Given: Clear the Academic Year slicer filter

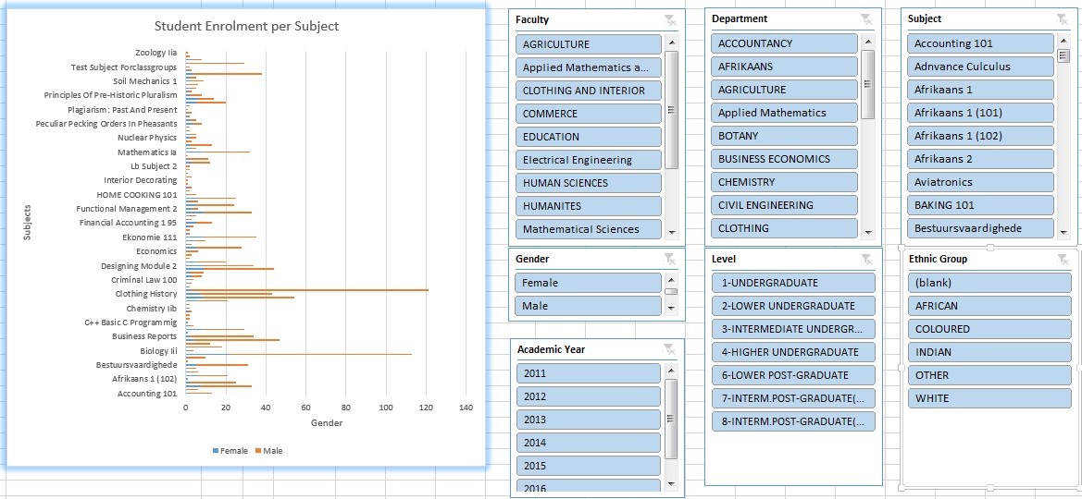Looking at the screenshot, I should point(669,349).
